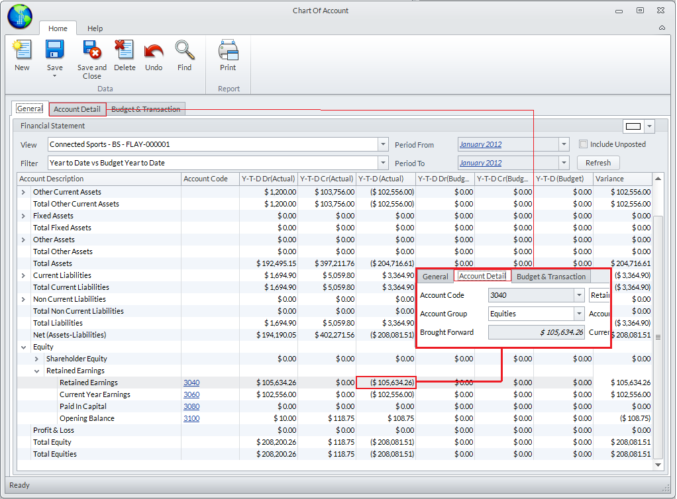The height and width of the screenshot is (499, 677).
Task: Open account code 3060 link
Action: pyautogui.click(x=191, y=394)
